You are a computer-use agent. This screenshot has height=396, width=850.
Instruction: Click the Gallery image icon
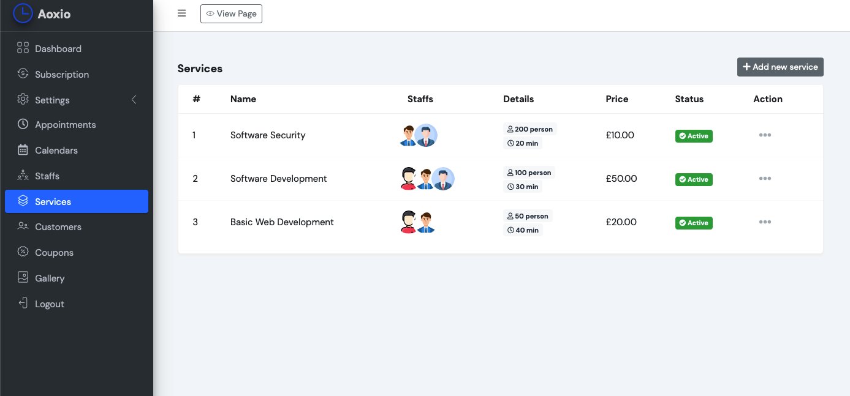23,278
